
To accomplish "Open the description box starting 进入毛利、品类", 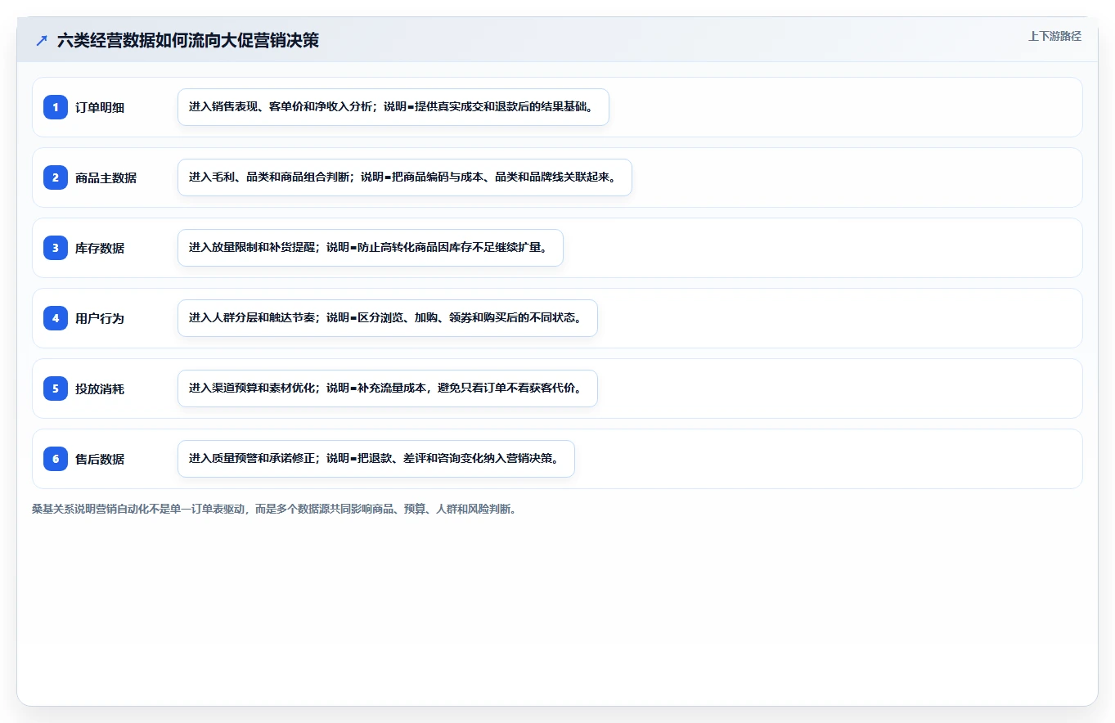I will click(x=405, y=177).
